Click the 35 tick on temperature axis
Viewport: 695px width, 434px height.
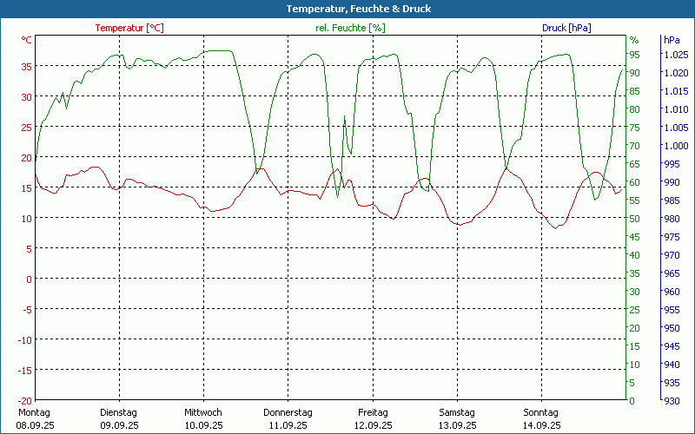[26, 66]
